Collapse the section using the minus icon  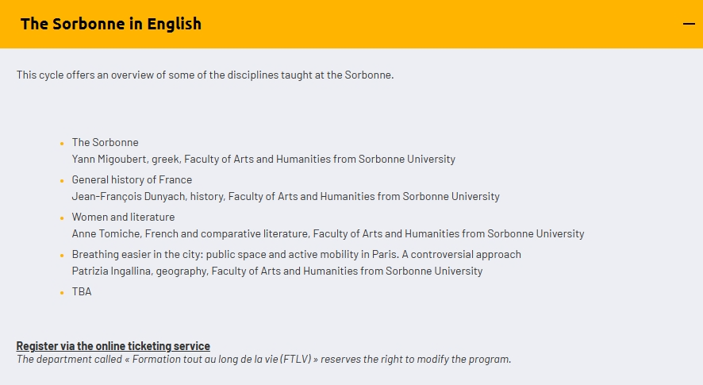(x=688, y=24)
